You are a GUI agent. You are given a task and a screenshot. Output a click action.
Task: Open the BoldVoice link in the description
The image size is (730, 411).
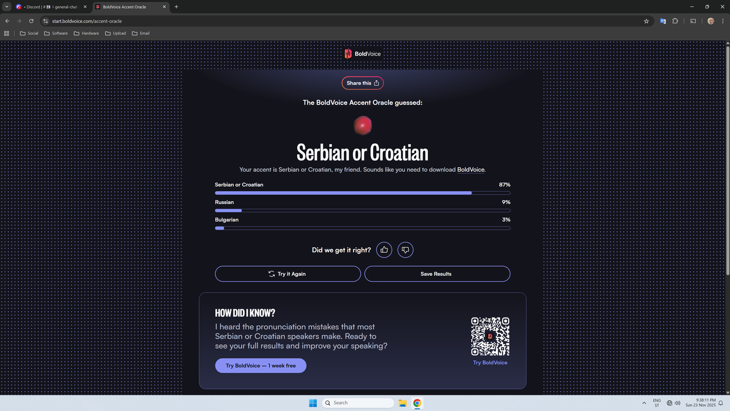pos(471,170)
